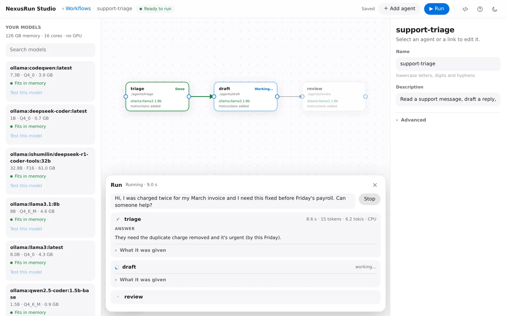Click the triage done checkmark in Run panel
Screen dimensions: 506x316
click(x=118, y=219)
